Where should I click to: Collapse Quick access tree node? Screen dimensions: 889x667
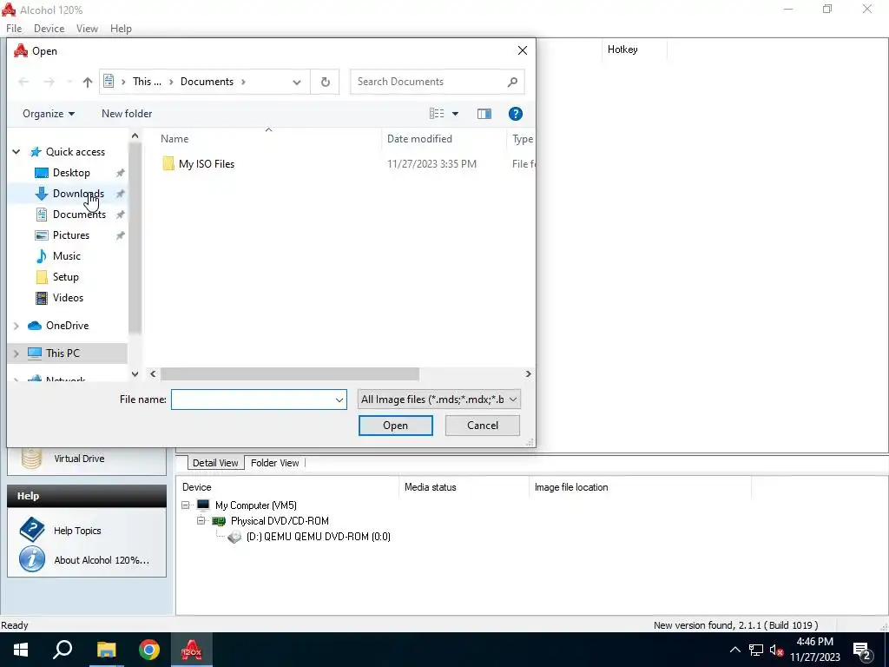16,152
